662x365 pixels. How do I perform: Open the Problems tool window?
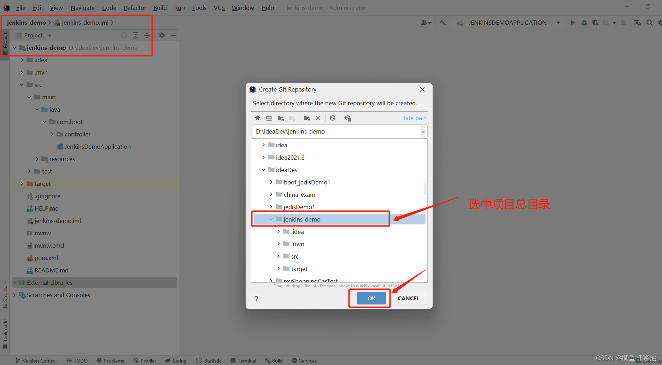point(110,361)
